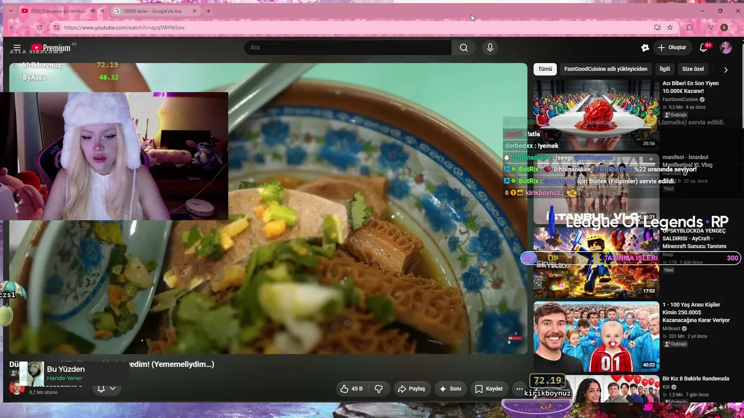Open the red pepper video thumbnail

coord(596,115)
